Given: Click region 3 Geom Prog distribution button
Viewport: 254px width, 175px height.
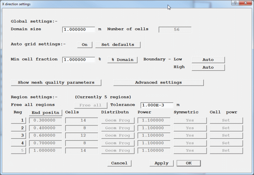Looking at the screenshot, I should point(118,136).
